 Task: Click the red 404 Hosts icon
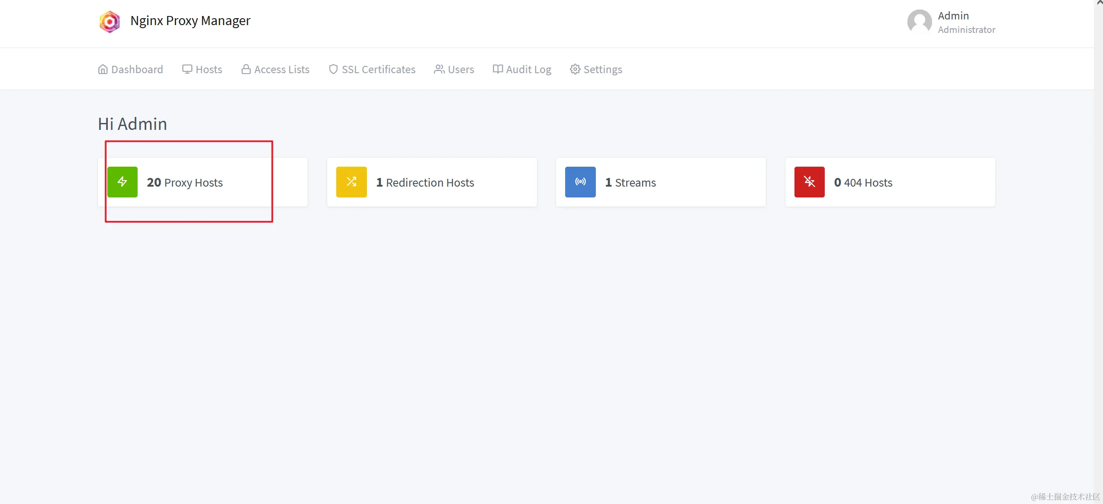pos(809,182)
